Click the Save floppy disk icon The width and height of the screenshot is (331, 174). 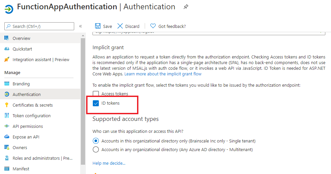[98, 26]
